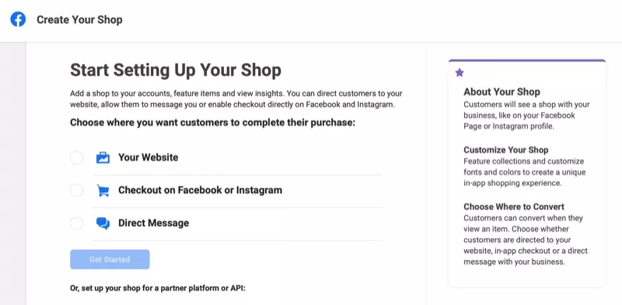The width and height of the screenshot is (622, 305).
Task: Select the Direct Message radio button
Action: 76,223
